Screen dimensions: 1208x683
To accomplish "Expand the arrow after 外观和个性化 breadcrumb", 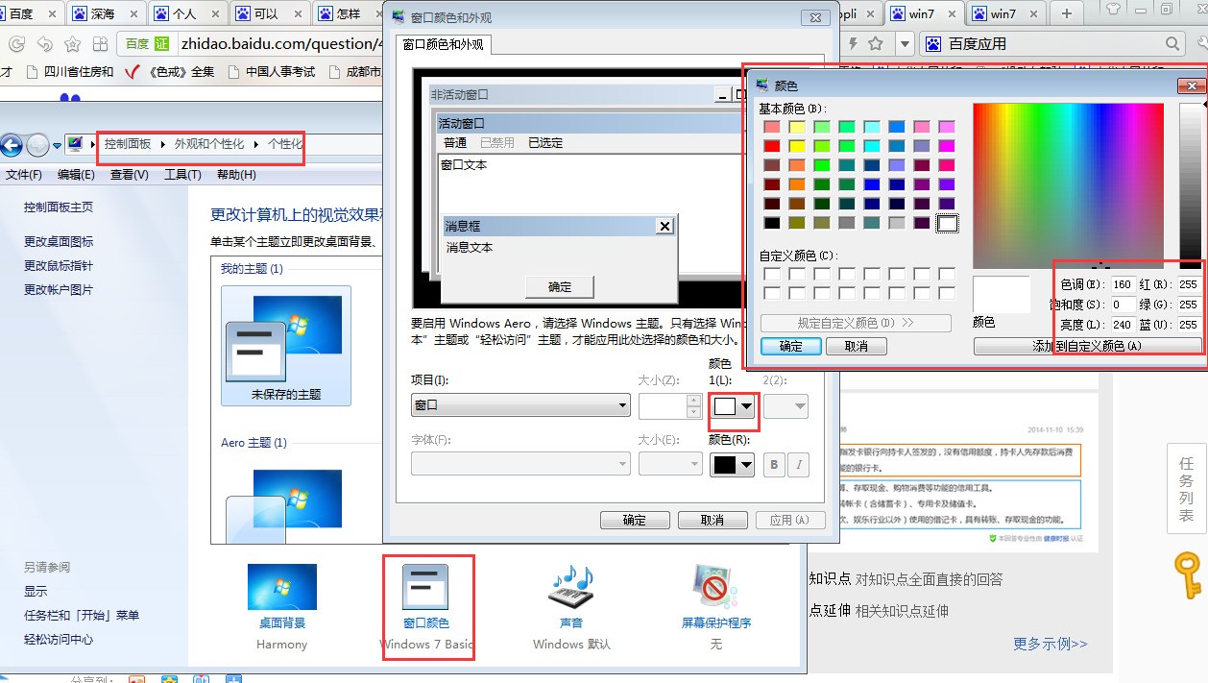I will pyautogui.click(x=256, y=144).
